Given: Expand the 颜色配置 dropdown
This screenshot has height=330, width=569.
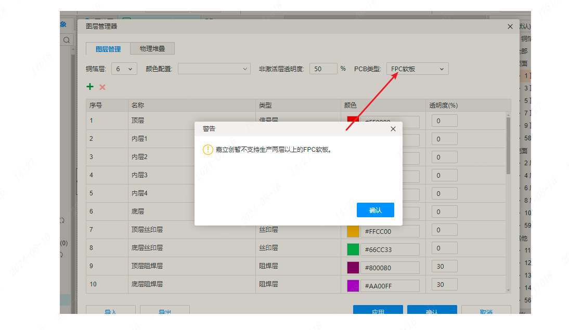Looking at the screenshot, I should pos(214,69).
